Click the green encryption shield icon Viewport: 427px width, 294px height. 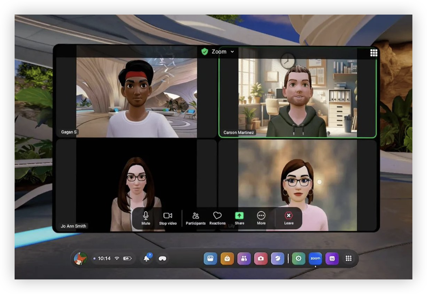(x=205, y=51)
